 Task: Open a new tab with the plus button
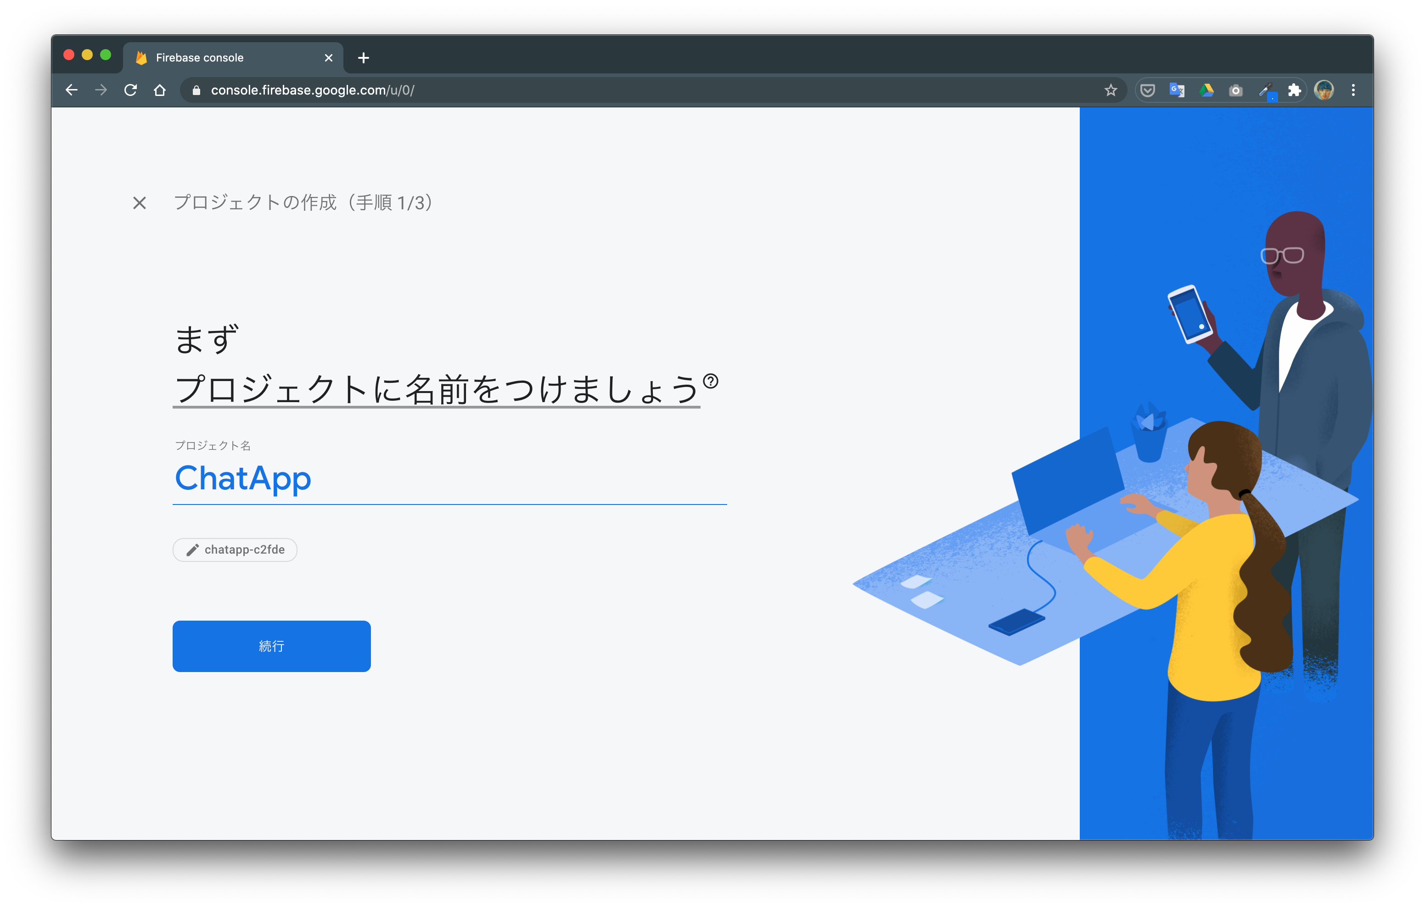(x=363, y=57)
